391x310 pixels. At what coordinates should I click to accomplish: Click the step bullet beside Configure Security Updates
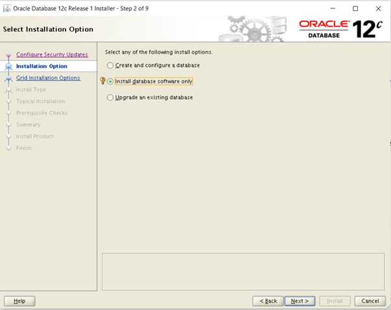click(x=8, y=54)
